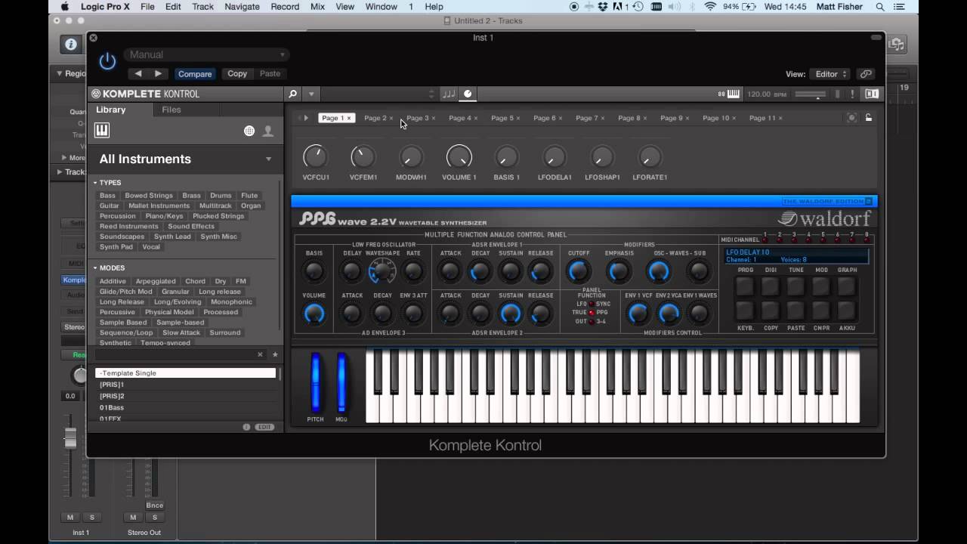Click the favorites star icon
Image resolution: width=967 pixels, height=544 pixels.
pos(275,354)
